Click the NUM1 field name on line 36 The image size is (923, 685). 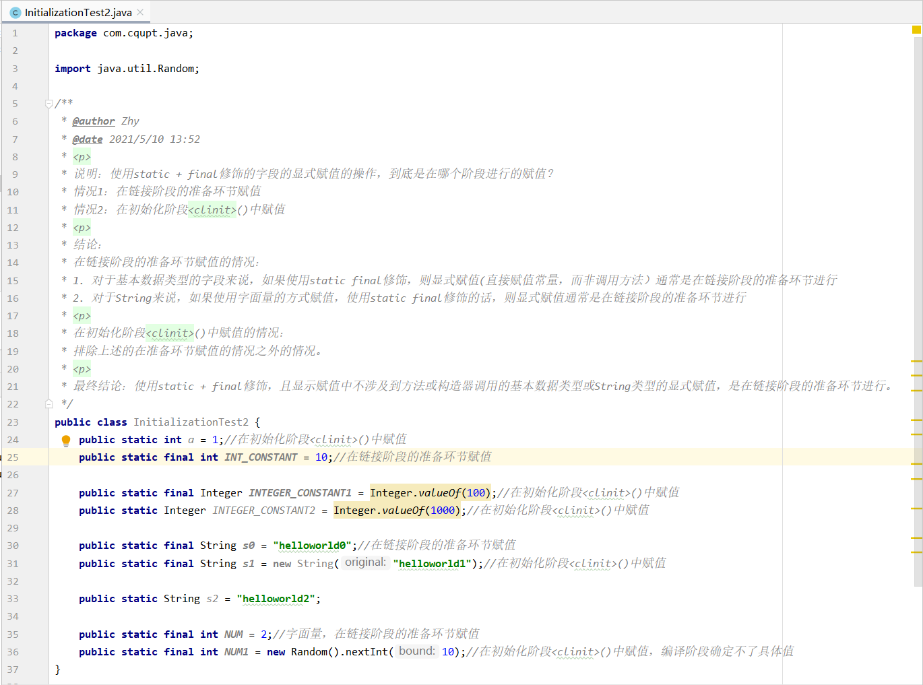[x=236, y=652]
